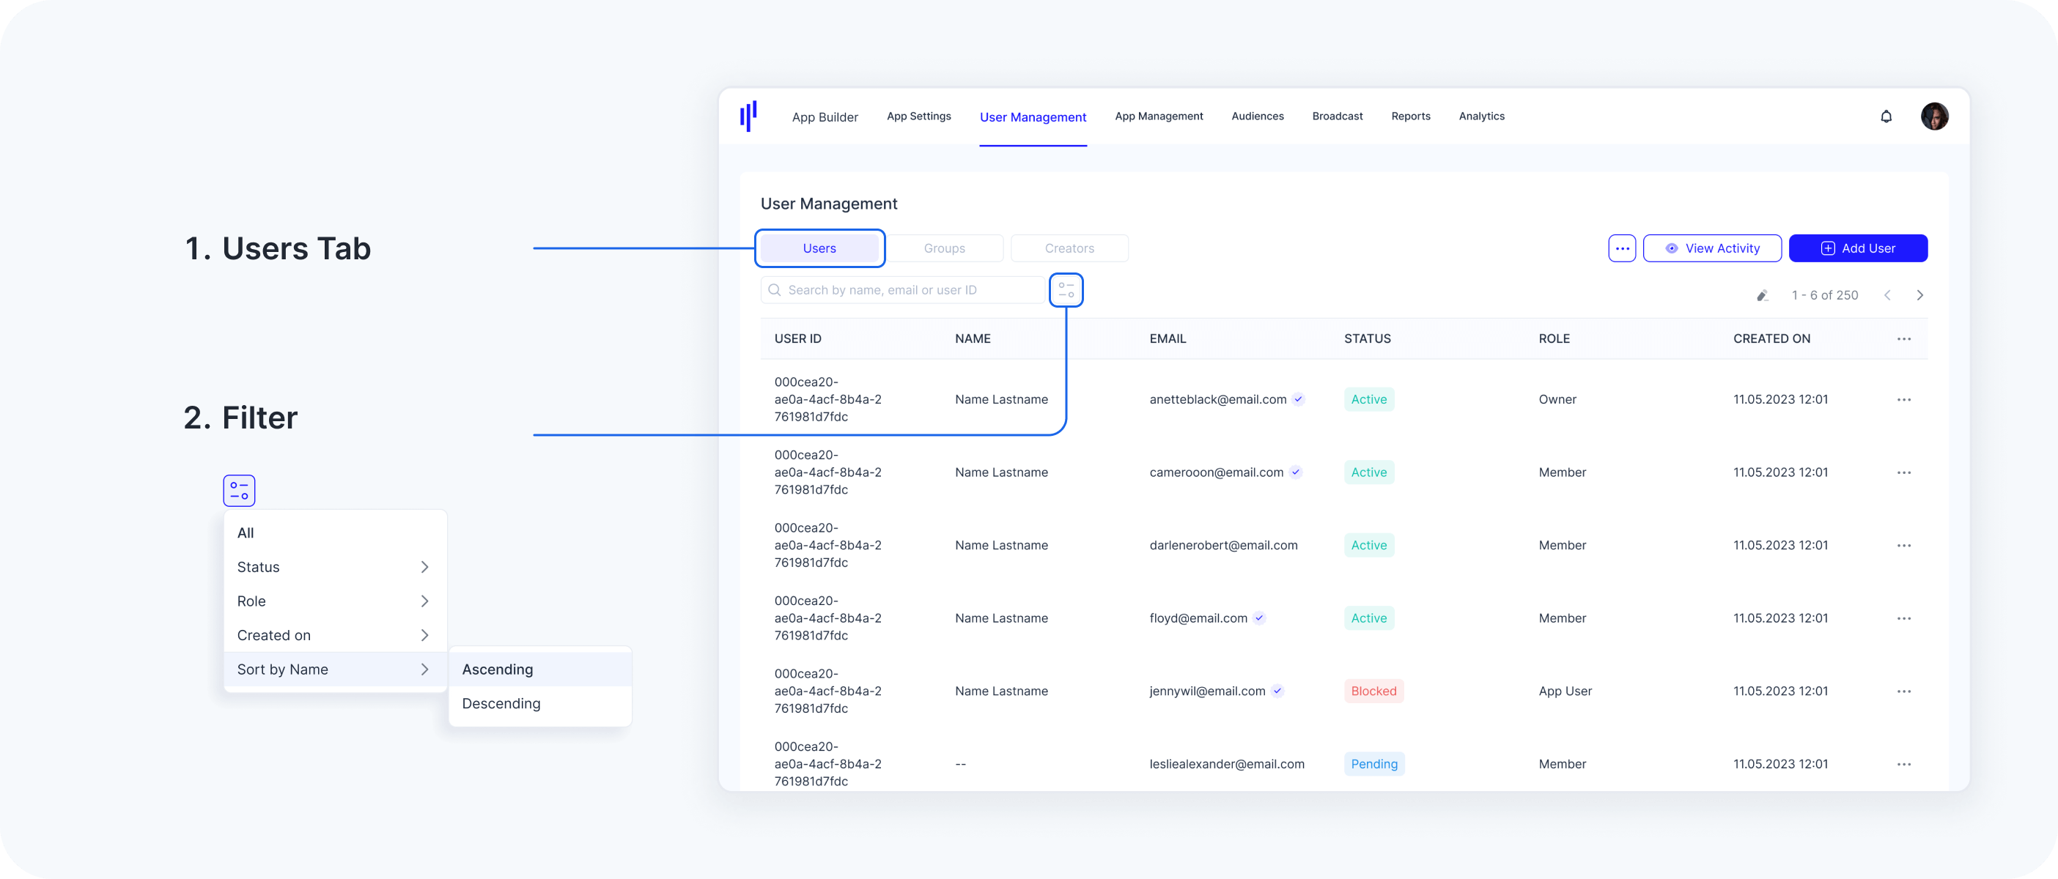This screenshot has height=879, width=2058.
Task: Click the filter icon beside search field
Action: [1066, 290]
